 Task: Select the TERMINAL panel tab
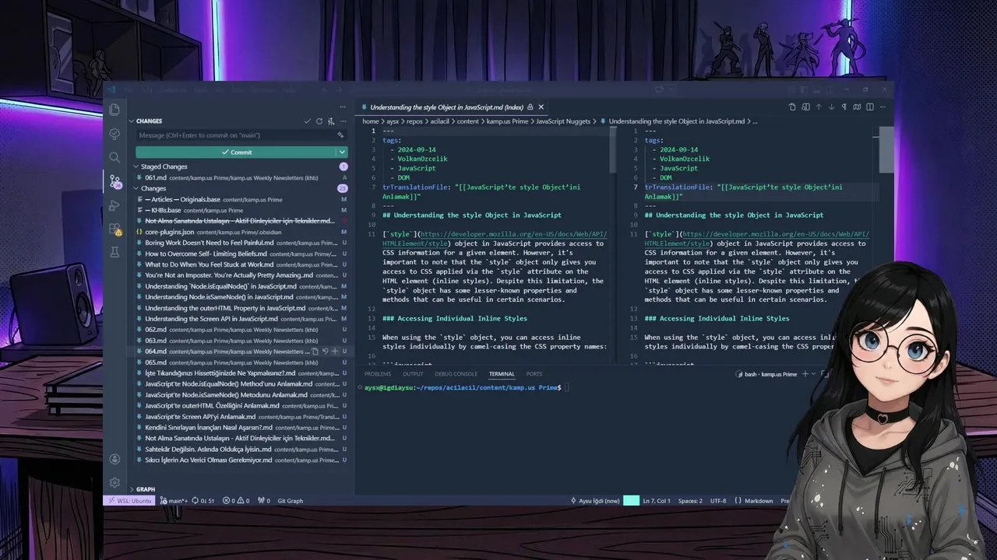pyautogui.click(x=502, y=374)
